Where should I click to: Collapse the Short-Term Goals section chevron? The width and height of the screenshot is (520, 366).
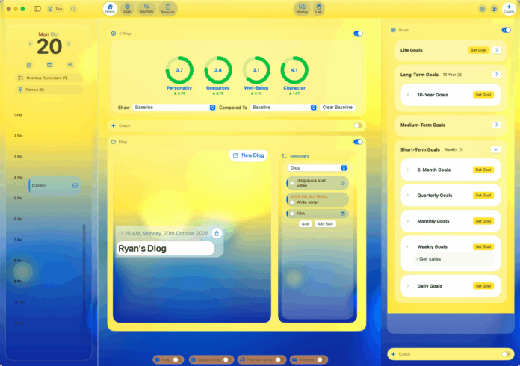[x=495, y=149]
